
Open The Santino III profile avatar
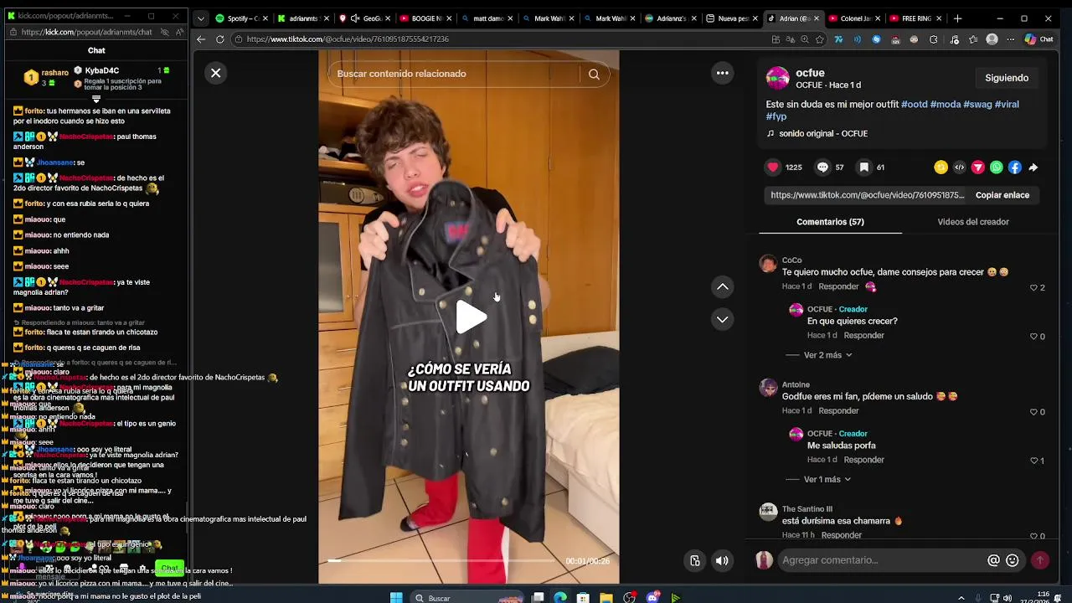[x=768, y=513]
